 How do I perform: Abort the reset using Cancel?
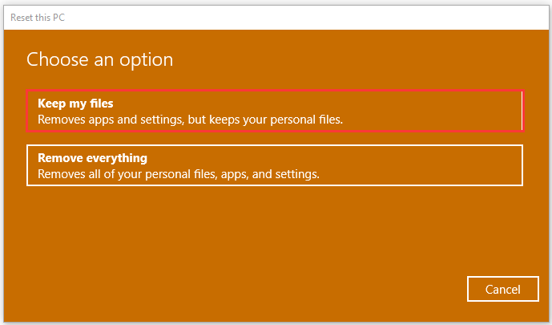click(x=502, y=289)
